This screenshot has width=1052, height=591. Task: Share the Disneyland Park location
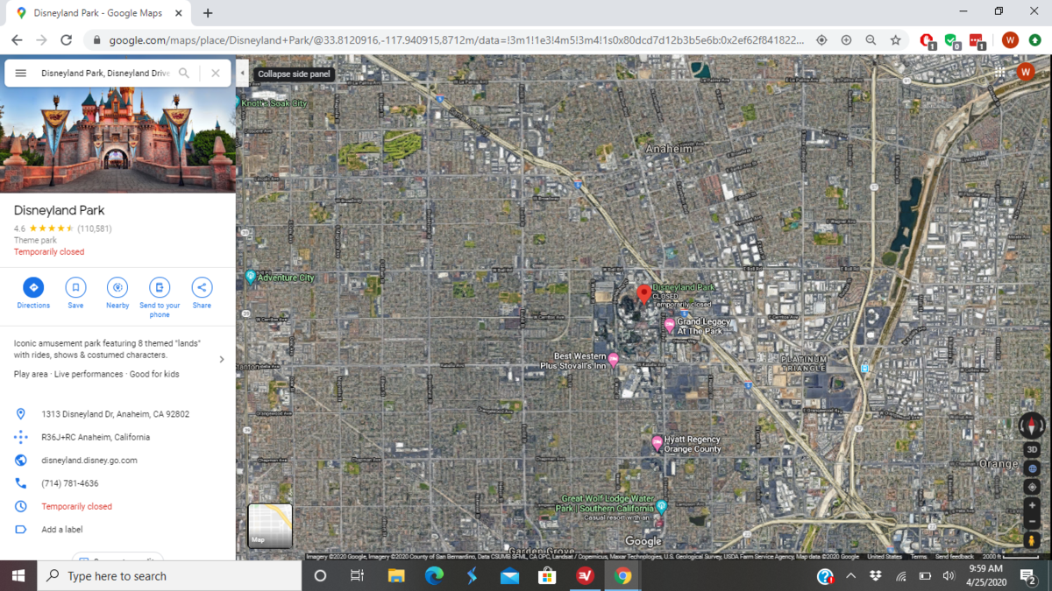[x=202, y=287]
